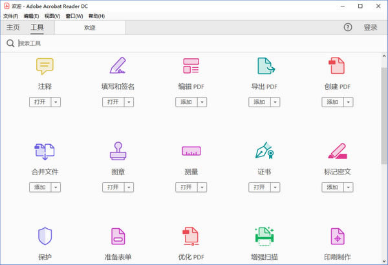Focus the 搜索工具 search field

click(198, 43)
